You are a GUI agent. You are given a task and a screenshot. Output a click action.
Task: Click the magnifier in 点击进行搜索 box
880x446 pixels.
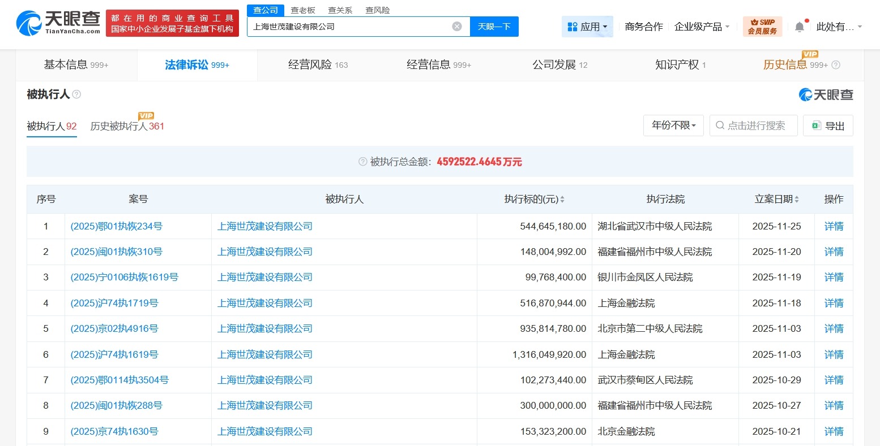point(719,125)
